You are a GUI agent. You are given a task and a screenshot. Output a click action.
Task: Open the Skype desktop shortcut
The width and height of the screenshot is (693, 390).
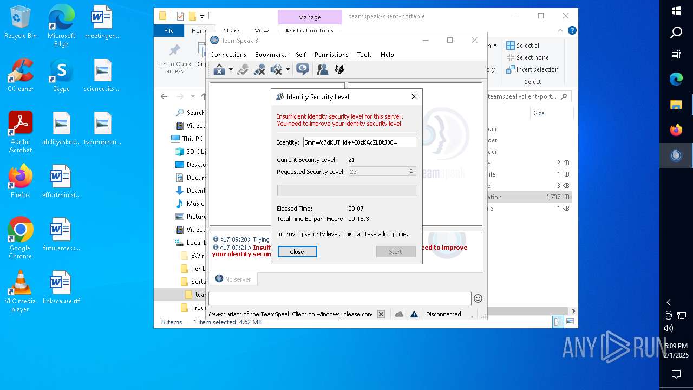click(x=61, y=75)
